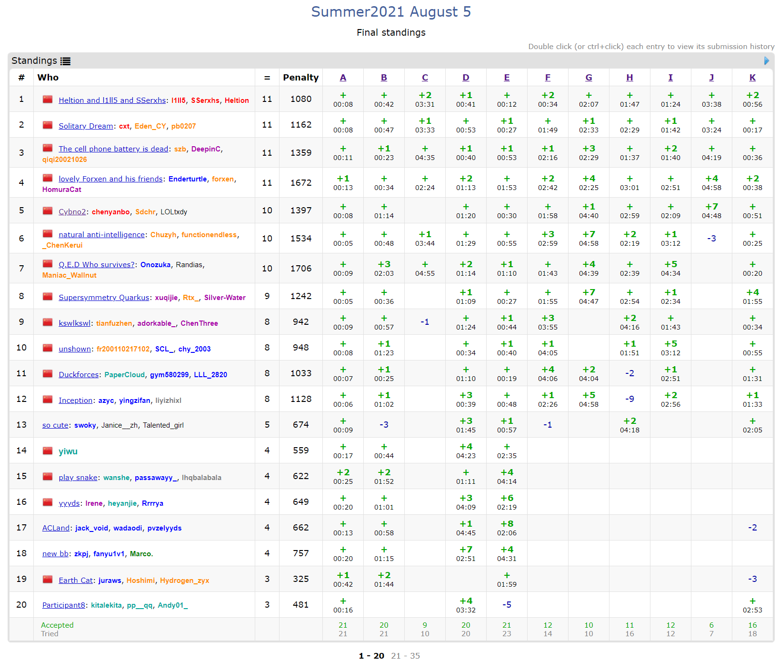Click the blue arrow at standings header right

pyautogui.click(x=766, y=60)
